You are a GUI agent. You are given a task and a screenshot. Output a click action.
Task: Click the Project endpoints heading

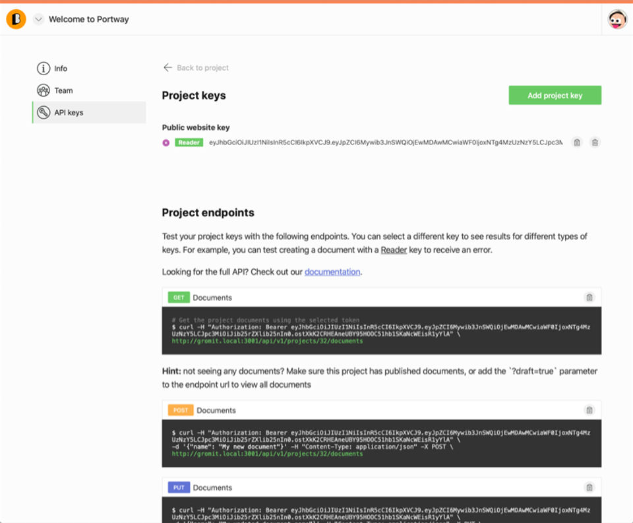(x=208, y=212)
